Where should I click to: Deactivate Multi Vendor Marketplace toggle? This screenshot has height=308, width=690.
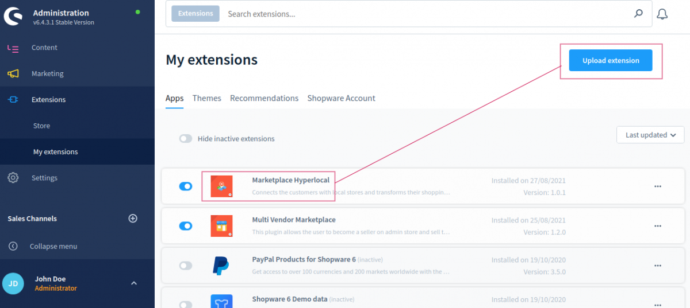pyautogui.click(x=186, y=226)
